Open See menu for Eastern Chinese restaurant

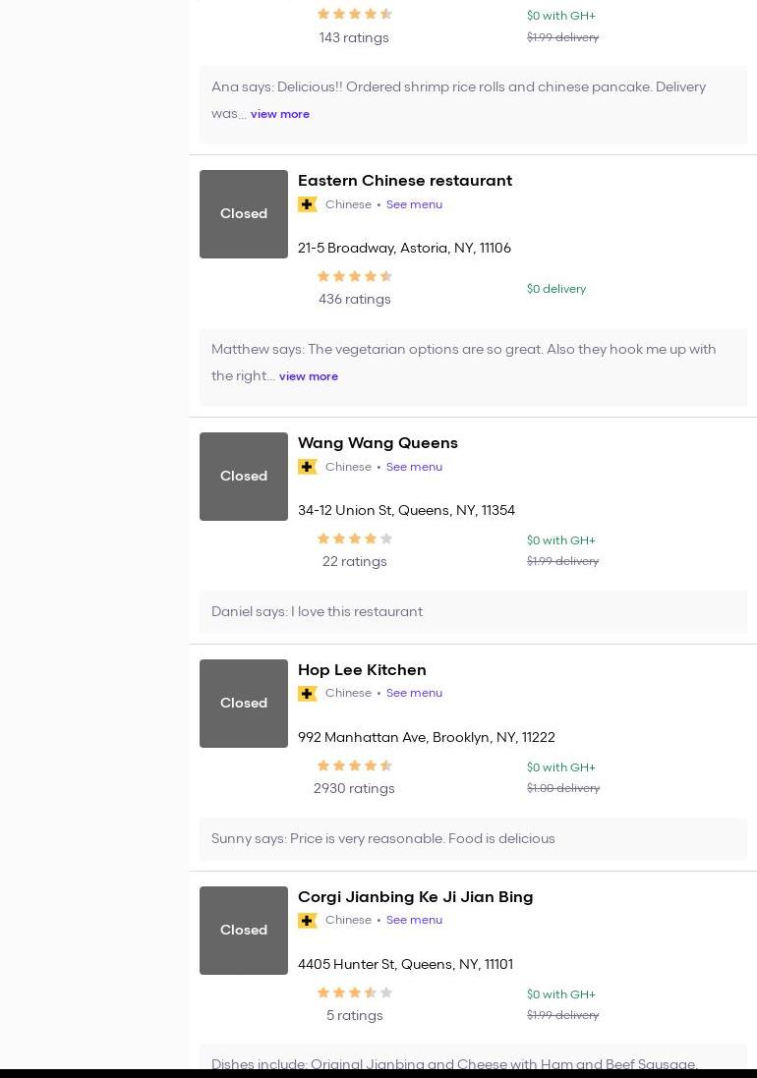pos(414,204)
